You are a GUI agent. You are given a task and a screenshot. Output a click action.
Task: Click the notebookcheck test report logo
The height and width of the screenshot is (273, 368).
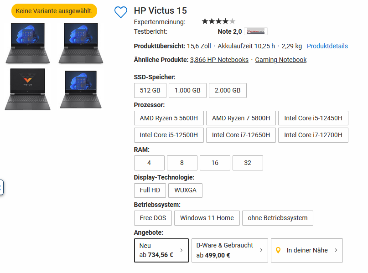[x=255, y=31]
